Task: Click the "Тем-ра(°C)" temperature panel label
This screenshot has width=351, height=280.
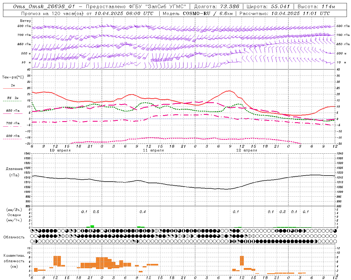Action: coord(13,77)
